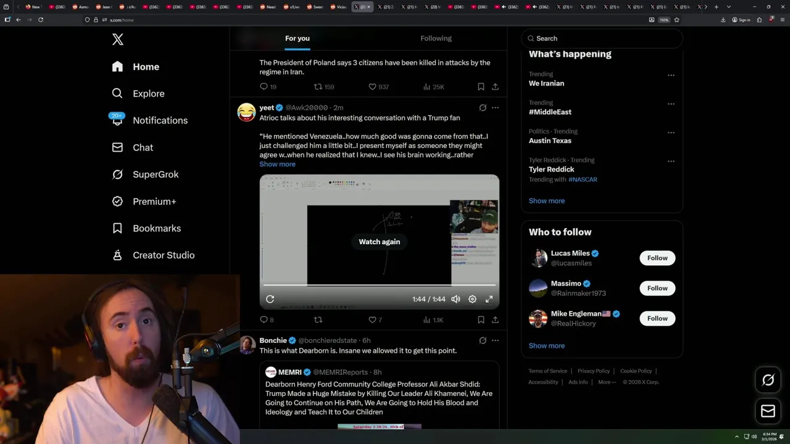The width and height of the screenshot is (790, 444).
Task: Open floating Messages envelope button
Action: point(768,411)
